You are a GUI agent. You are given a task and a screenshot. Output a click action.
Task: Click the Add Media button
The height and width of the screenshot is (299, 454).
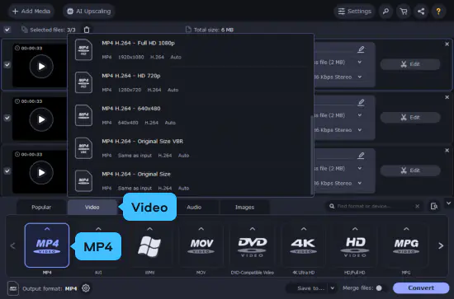[x=31, y=12]
